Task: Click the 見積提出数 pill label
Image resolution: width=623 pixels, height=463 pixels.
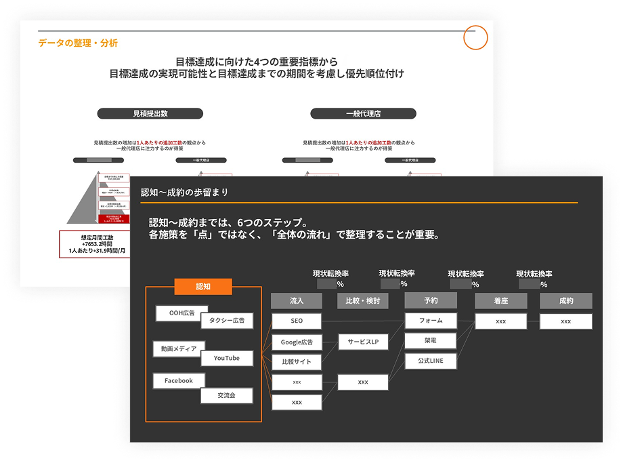Action: point(150,113)
